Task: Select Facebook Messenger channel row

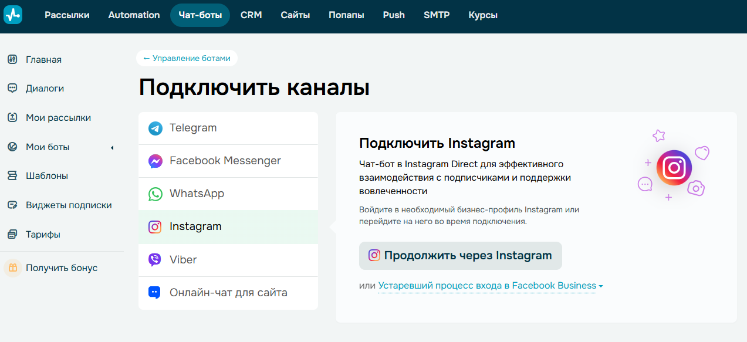Action: [x=228, y=161]
